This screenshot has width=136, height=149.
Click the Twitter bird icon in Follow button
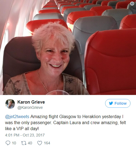coord(111,103)
